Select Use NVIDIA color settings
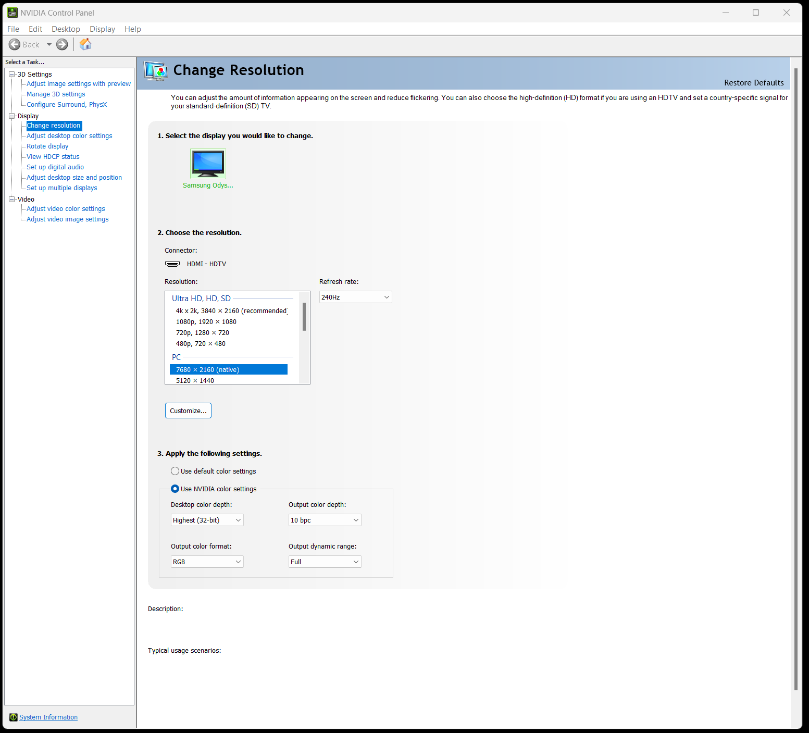Image resolution: width=809 pixels, height=733 pixels. point(175,489)
